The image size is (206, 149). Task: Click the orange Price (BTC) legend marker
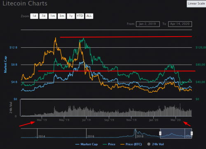(x=122, y=144)
